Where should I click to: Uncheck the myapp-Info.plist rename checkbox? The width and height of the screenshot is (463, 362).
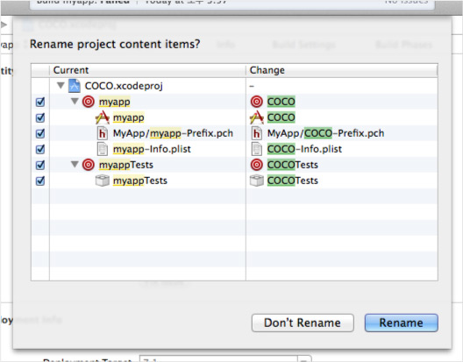click(x=40, y=149)
